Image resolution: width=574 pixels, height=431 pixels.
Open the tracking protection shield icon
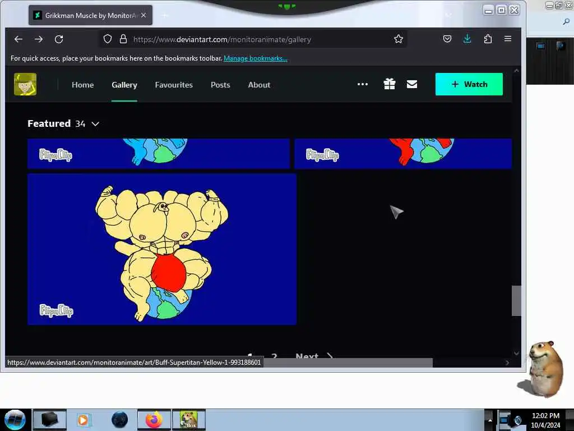click(x=107, y=39)
